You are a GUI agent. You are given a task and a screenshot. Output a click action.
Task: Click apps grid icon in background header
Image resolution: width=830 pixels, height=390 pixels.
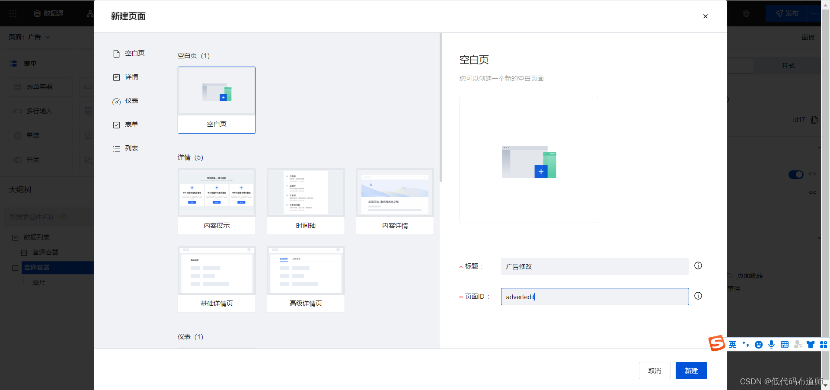pyautogui.click(x=13, y=13)
